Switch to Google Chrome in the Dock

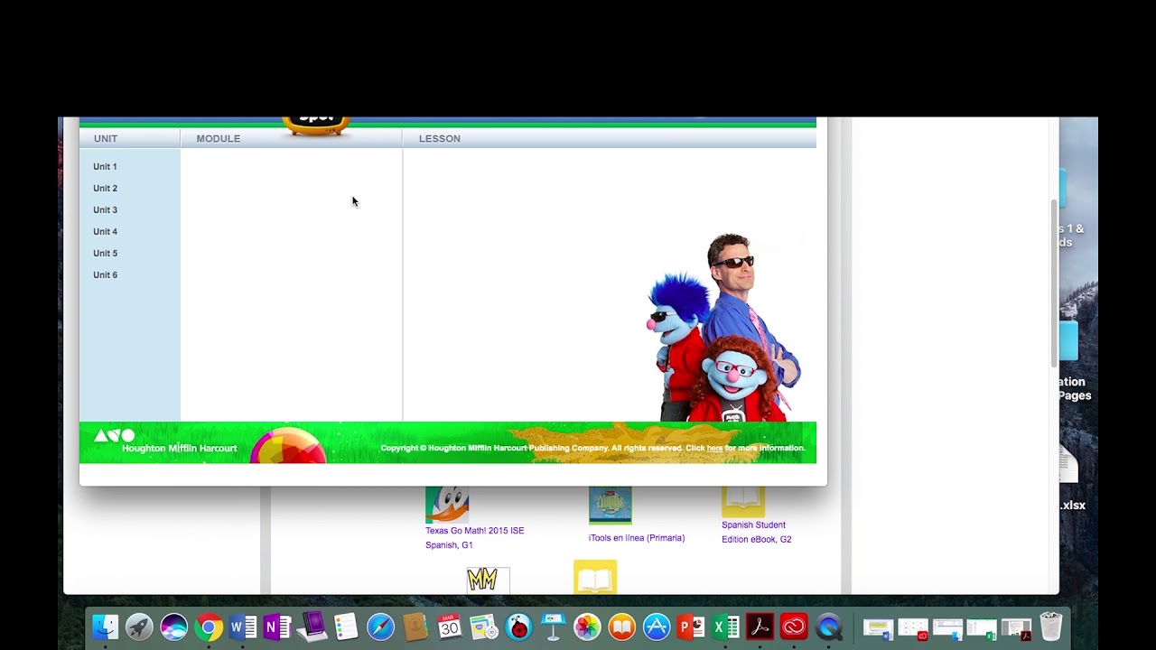click(208, 627)
